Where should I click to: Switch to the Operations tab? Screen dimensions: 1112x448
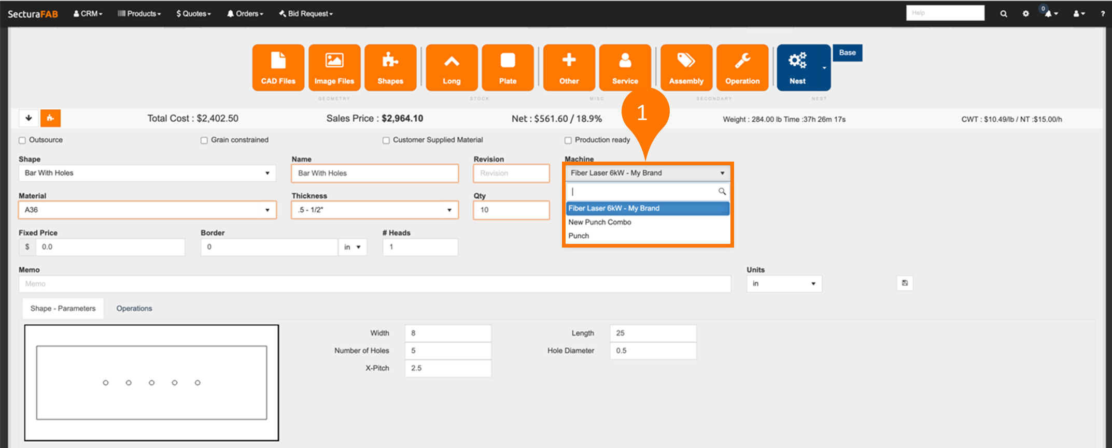coord(134,309)
